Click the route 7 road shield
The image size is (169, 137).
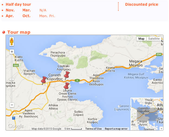tap(14, 118)
